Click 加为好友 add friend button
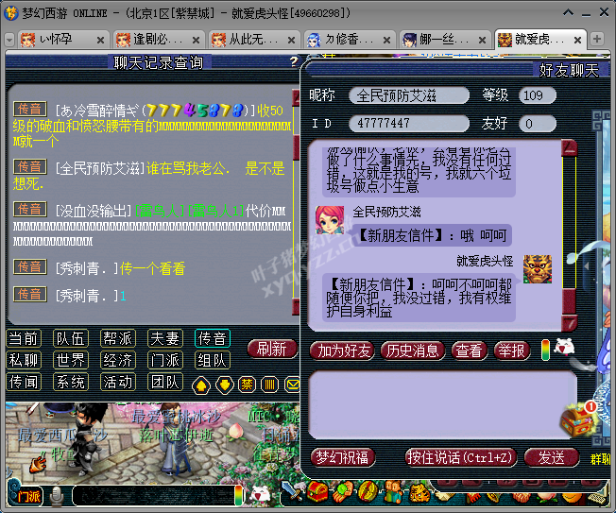Image resolution: width=616 pixels, height=513 pixels. (344, 351)
